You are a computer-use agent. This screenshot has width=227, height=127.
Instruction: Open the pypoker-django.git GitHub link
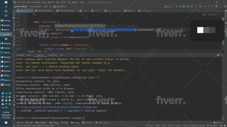point(59,107)
